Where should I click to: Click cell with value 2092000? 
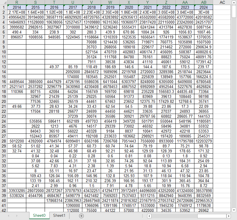pyautogui.click(x=73, y=72)
